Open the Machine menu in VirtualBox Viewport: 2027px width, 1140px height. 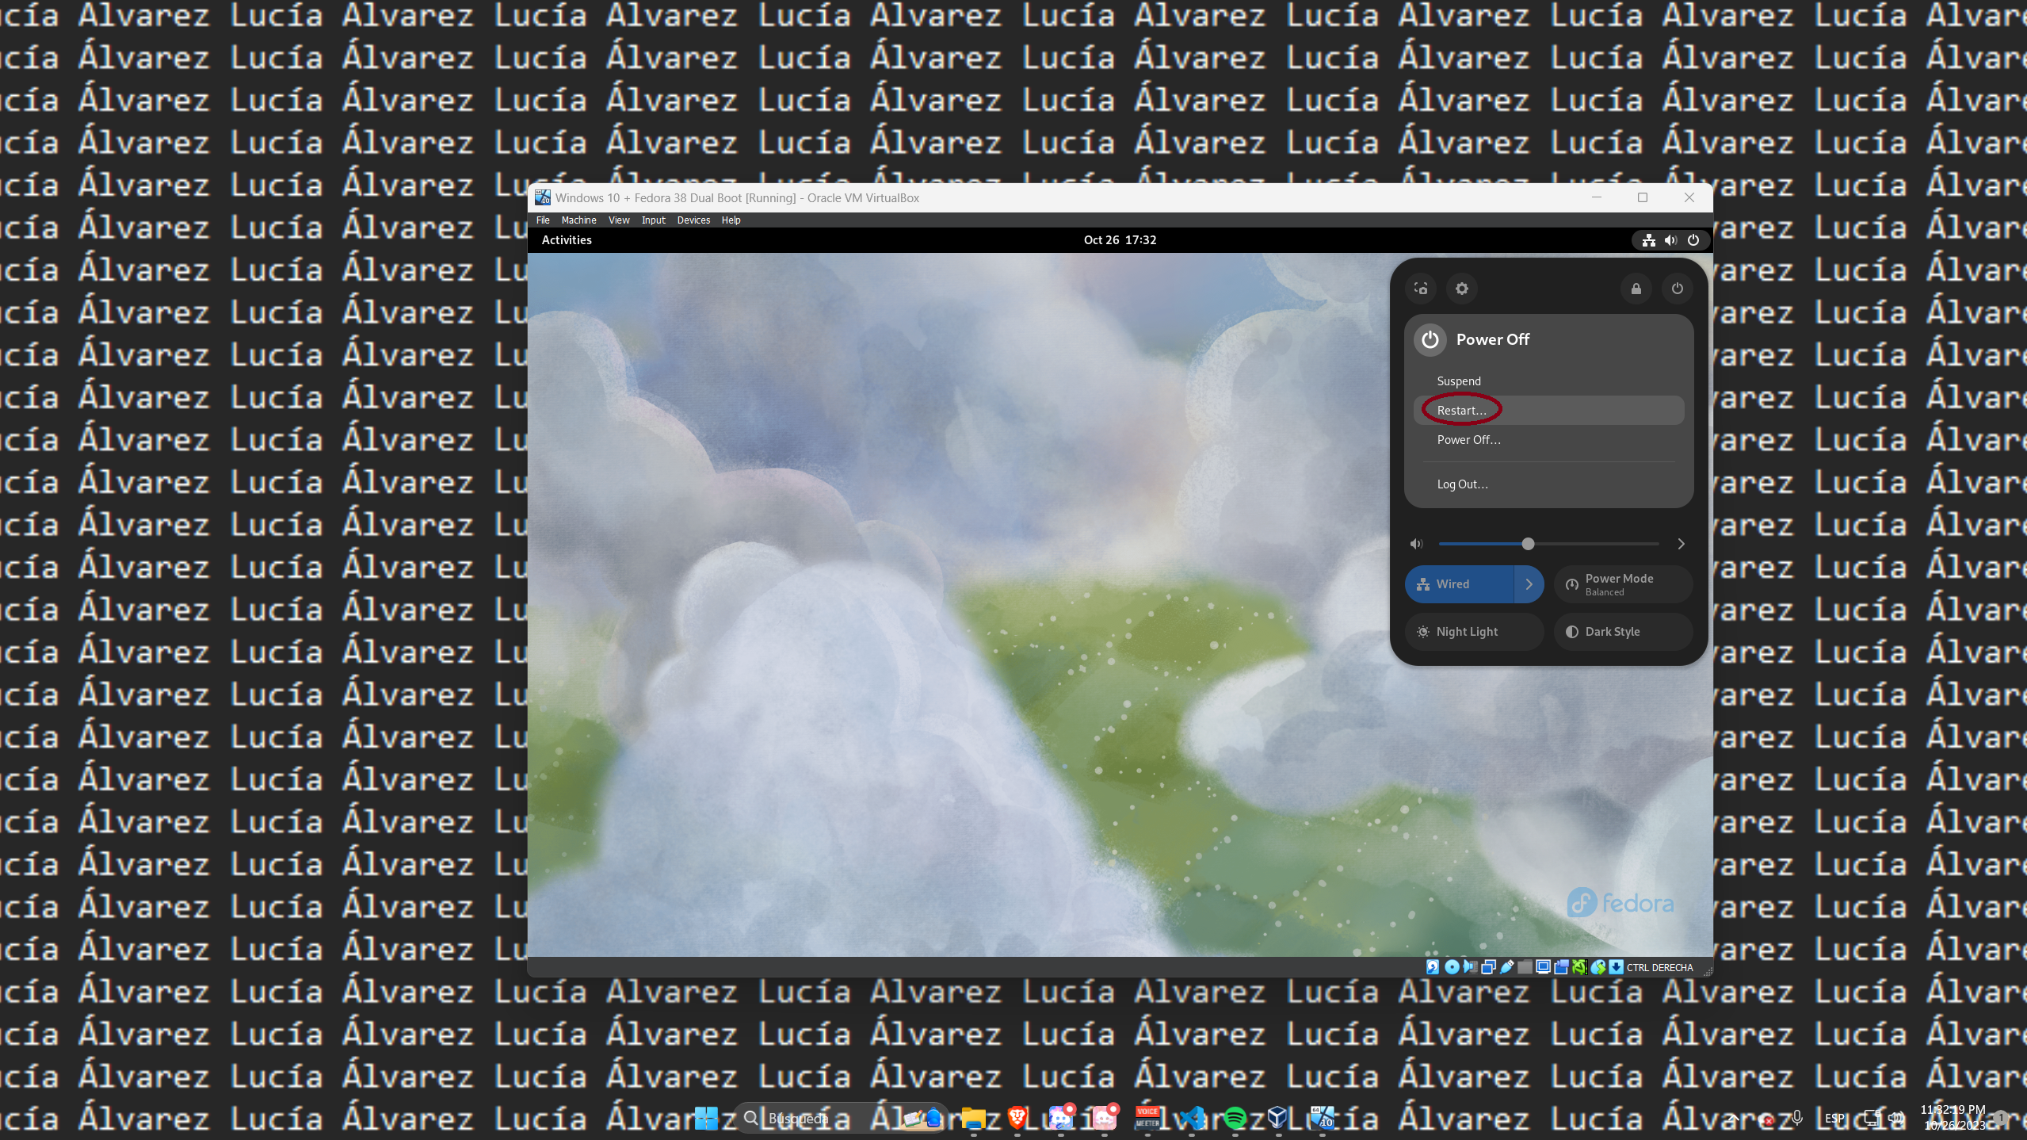pos(578,220)
